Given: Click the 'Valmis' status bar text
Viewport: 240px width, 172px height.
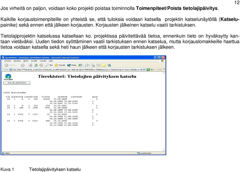Looking at the screenshot, I should coord(7,153).
